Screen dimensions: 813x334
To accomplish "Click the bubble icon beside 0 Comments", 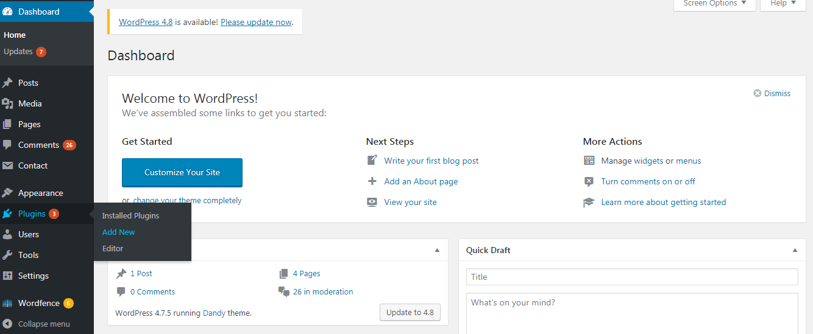I will click(x=121, y=292).
